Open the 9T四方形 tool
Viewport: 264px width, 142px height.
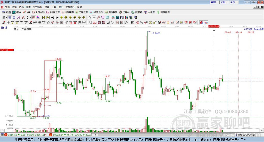96,12
